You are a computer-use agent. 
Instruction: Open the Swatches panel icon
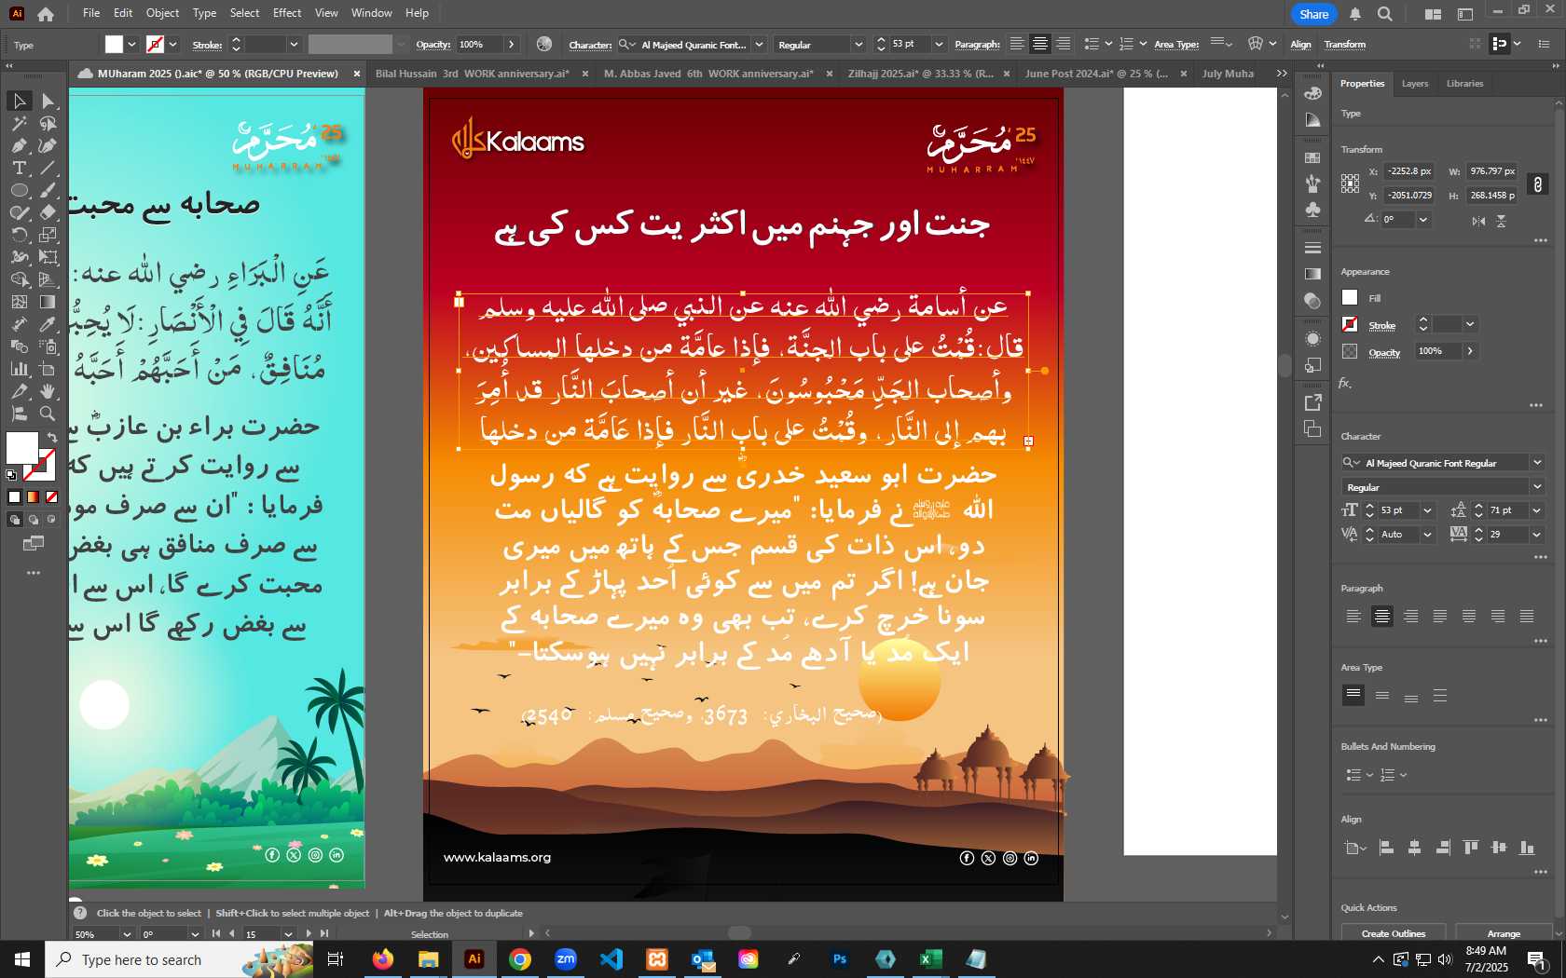(x=1312, y=158)
